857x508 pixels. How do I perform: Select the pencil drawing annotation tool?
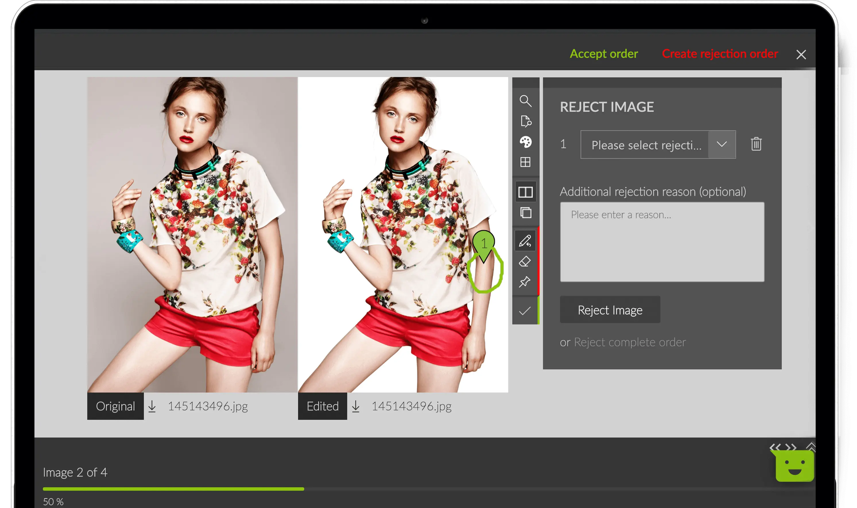click(x=525, y=241)
